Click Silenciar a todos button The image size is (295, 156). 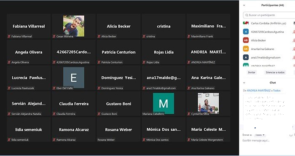pyautogui.click(x=275, y=73)
